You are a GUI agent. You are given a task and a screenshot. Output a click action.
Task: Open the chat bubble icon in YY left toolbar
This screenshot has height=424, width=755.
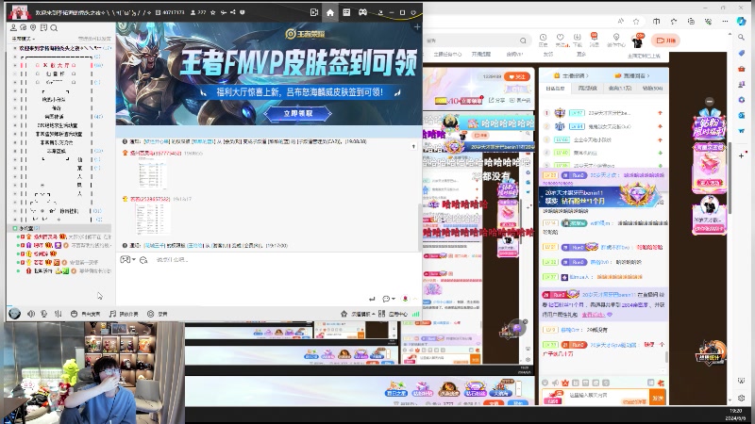click(x=23, y=28)
